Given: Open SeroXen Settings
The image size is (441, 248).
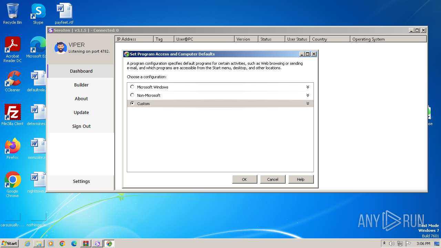Looking at the screenshot, I should point(81,181).
